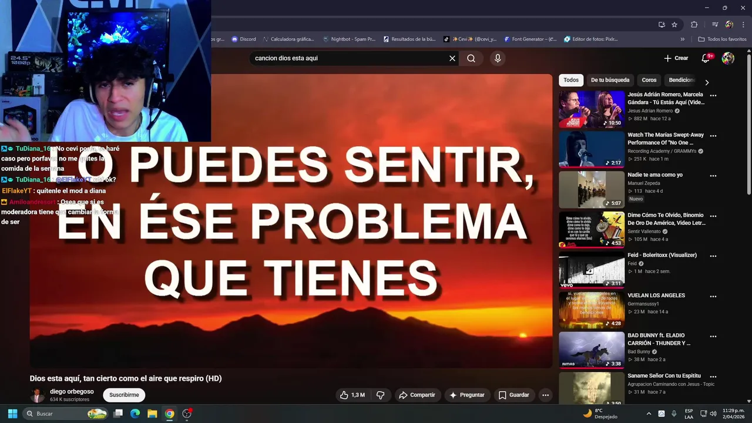Viewport: 752px width, 423px height.
Task: Click the install app icon in address bar
Action: pyautogui.click(x=662, y=25)
